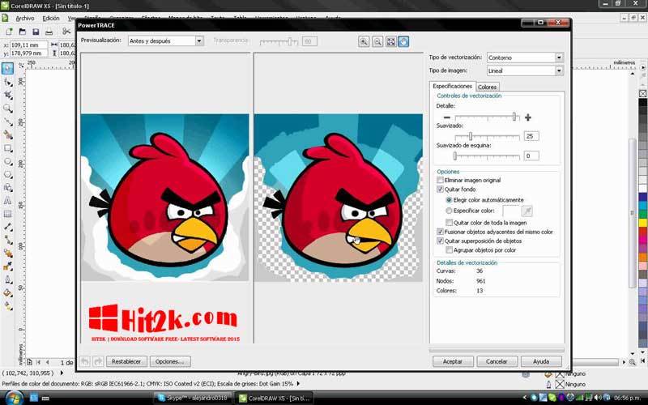Toggle Quitar superposición de objetos checkbox
The width and height of the screenshot is (648, 405).
coord(440,241)
